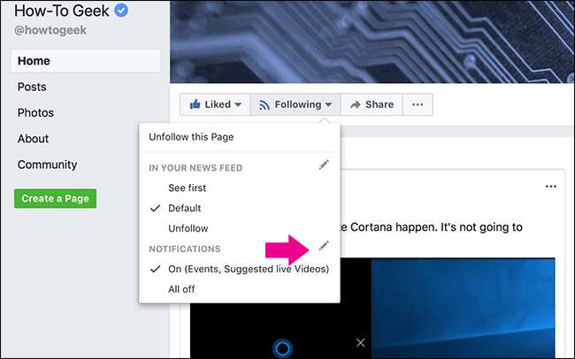The image size is (575, 359).
Task: Click the Share button
Action: pyautogui.click(x=372, y=104)
